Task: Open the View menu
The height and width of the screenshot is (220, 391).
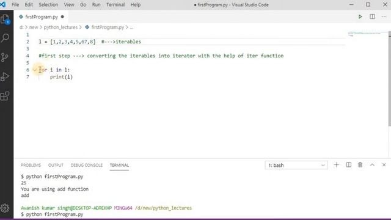Action: pos(69,5)
